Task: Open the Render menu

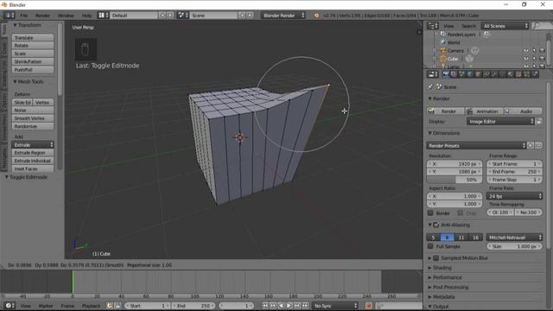Action: 42,16
